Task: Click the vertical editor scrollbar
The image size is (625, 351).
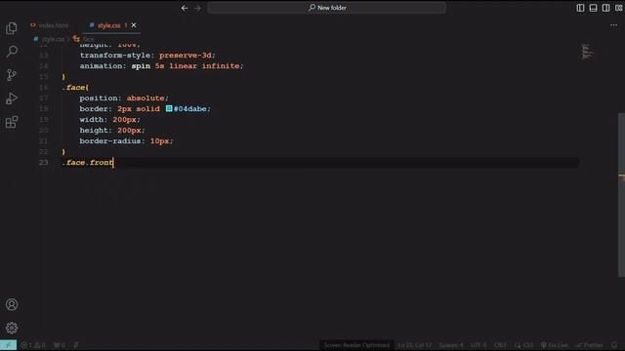Action: click(621, 195)
